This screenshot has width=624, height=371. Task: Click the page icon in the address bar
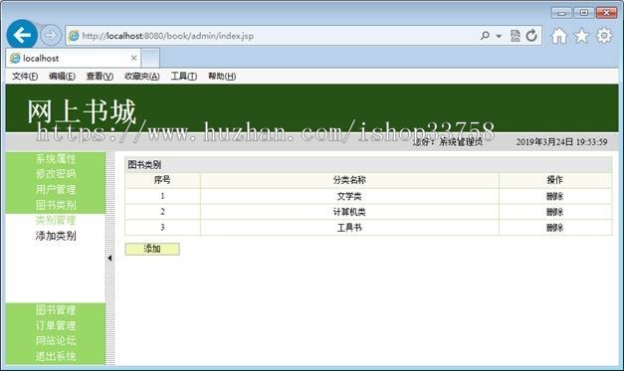coord(74,36)
